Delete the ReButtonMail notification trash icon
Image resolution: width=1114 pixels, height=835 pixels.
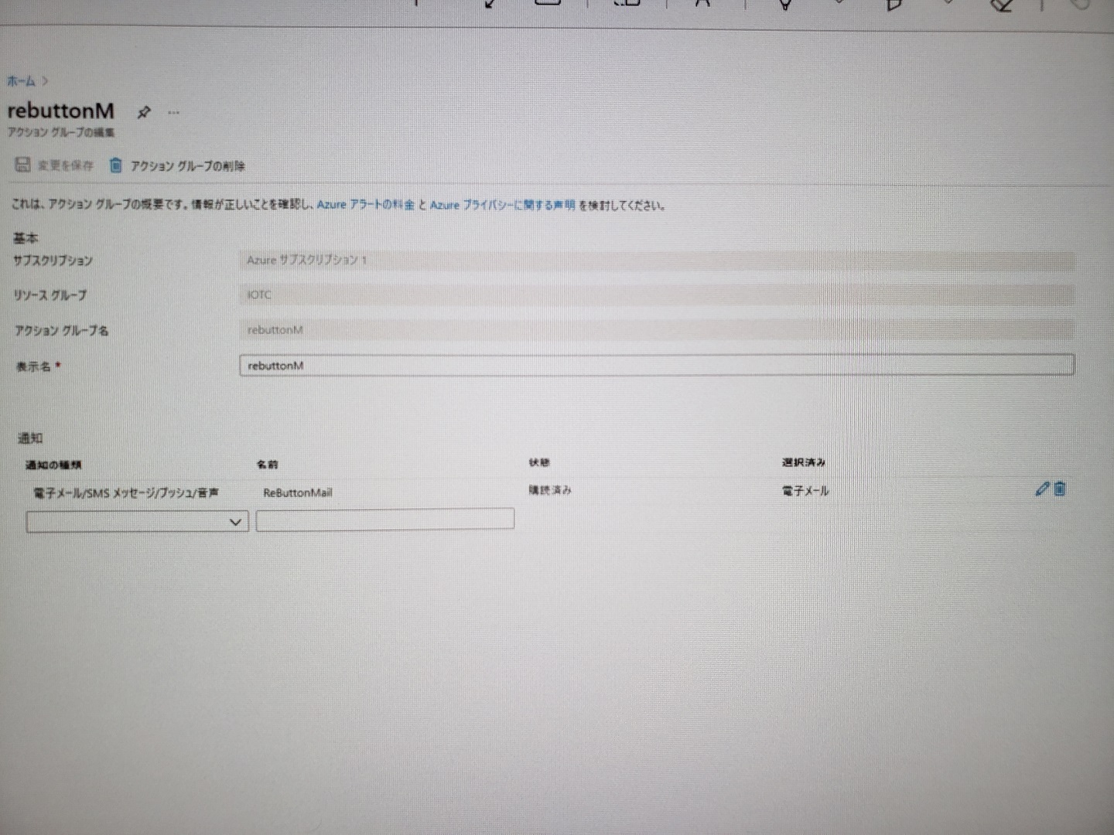pyautogui.click(x=1060, y=489)
